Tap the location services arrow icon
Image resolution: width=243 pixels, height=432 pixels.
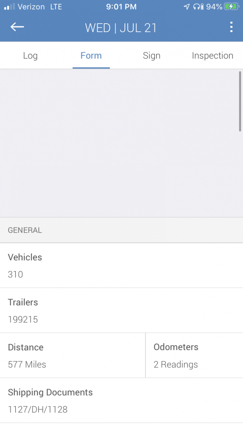(187, 6)
